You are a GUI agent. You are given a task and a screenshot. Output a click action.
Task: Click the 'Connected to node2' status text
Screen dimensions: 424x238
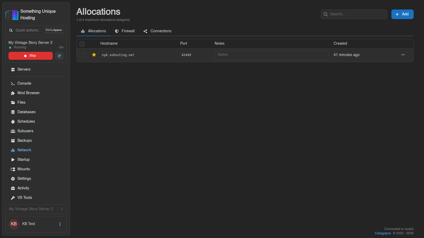coord(399,229)
